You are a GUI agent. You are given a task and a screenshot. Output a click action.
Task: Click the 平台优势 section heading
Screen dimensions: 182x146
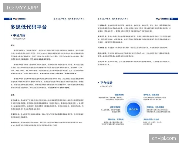tap(106, 83)
